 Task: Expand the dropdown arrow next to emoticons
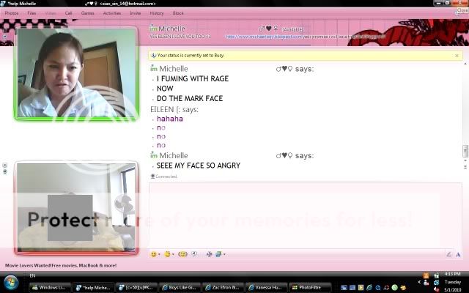160,255
